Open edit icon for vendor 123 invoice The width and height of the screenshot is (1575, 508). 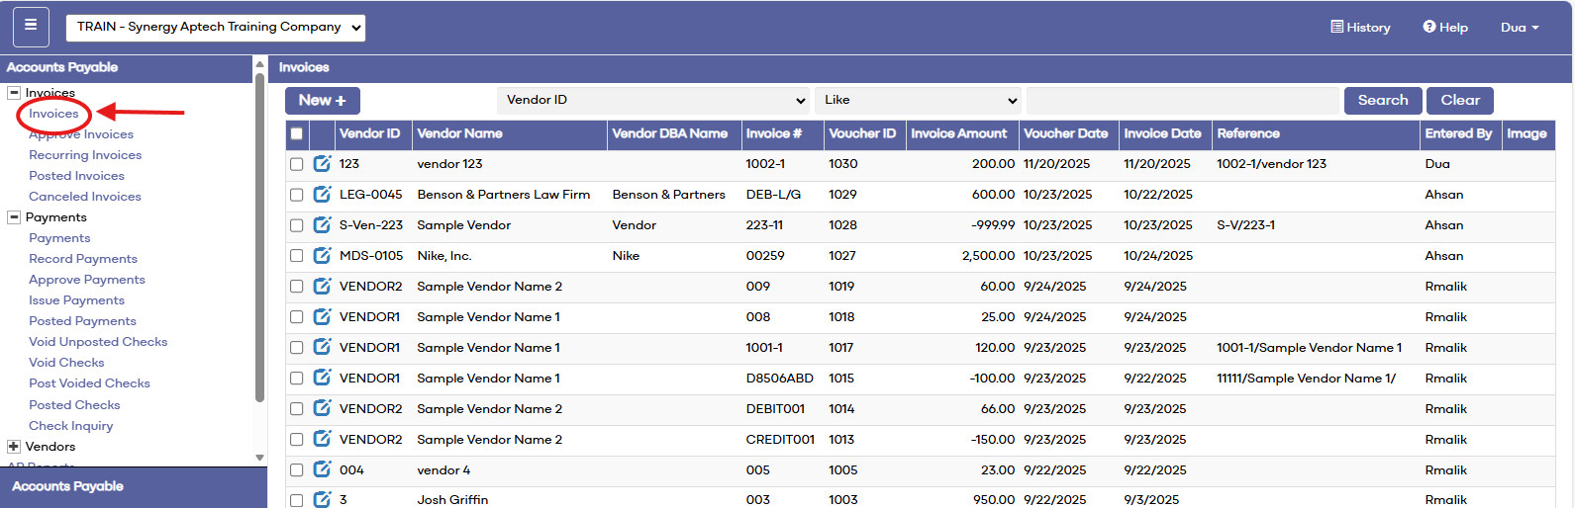pos(323,164)
